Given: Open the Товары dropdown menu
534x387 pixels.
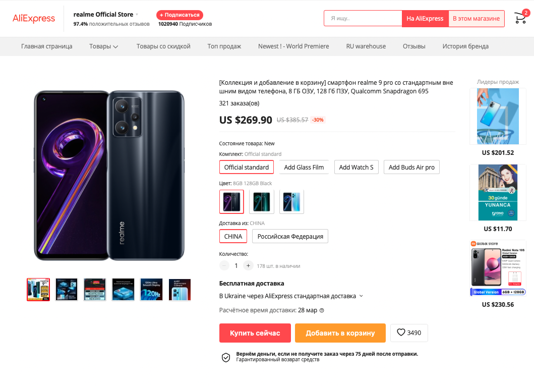Looking at the screenshot, I should coord(103,46).
